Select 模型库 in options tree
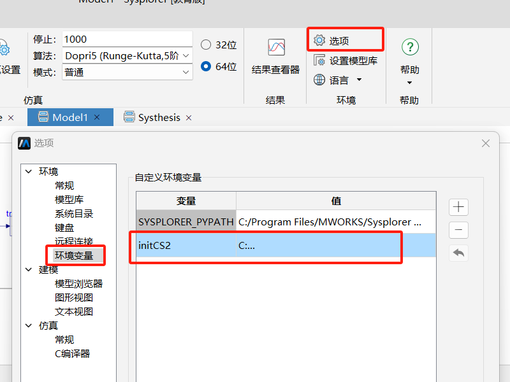This screenshot has width=510, height=382. pos(69,199)
